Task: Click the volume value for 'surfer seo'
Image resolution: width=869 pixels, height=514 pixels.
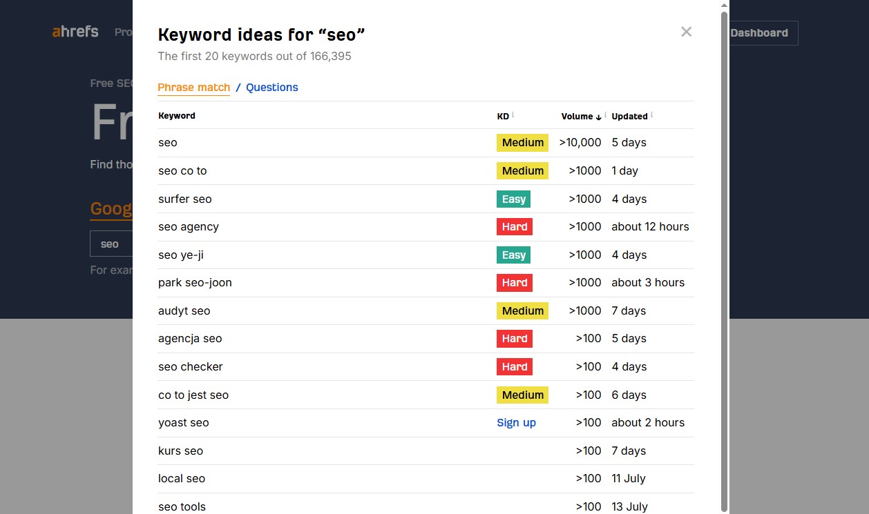Action: (x=585, y=199)
